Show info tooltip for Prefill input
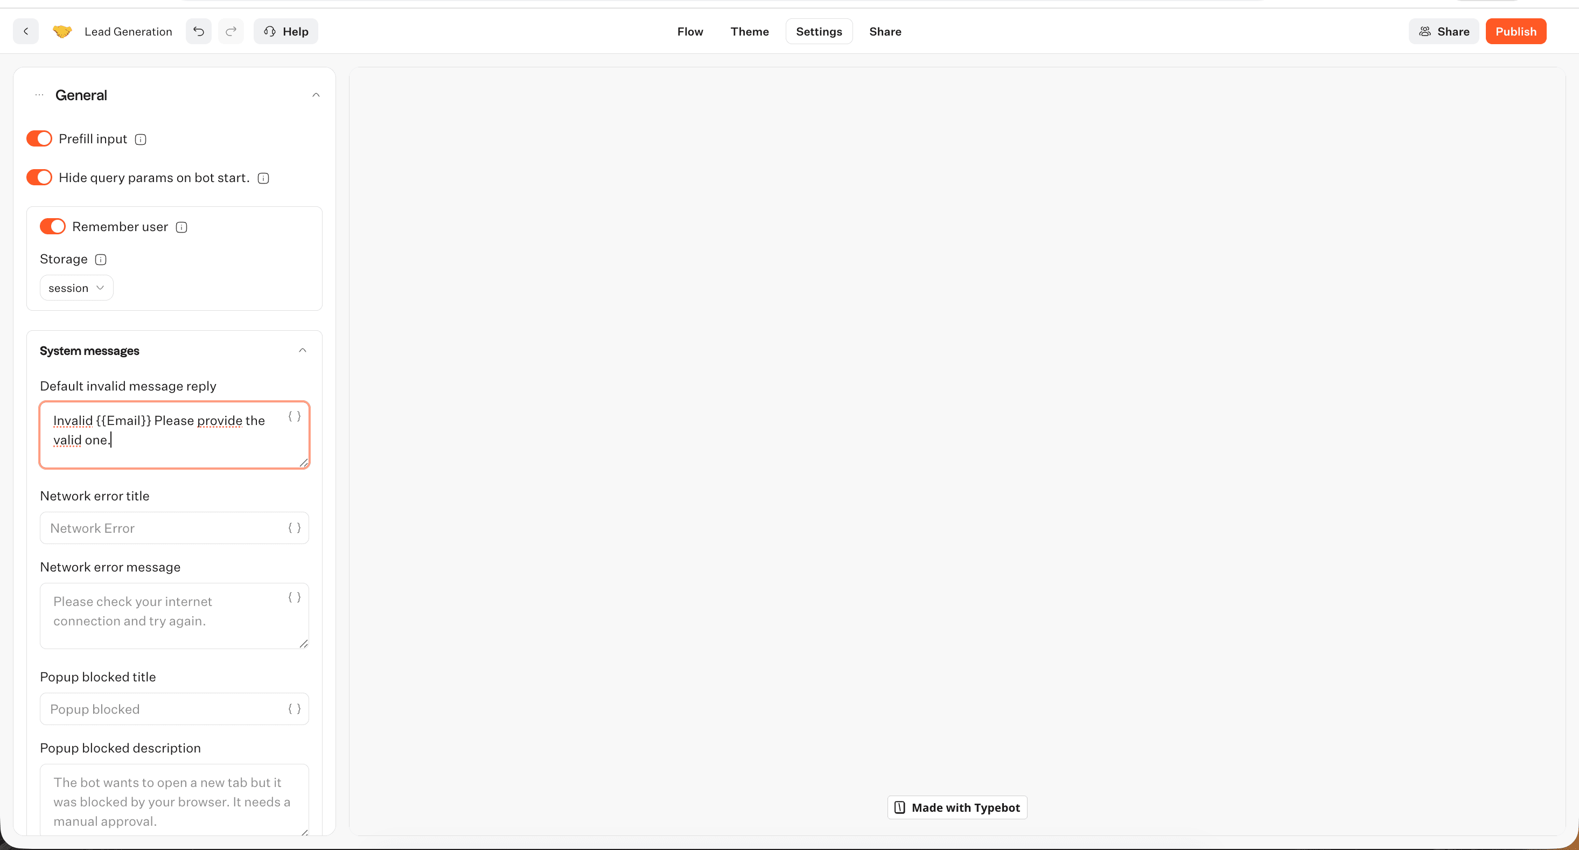Image resolution: width=1579 pixels, height=850 pixels. tap(141, 139)
